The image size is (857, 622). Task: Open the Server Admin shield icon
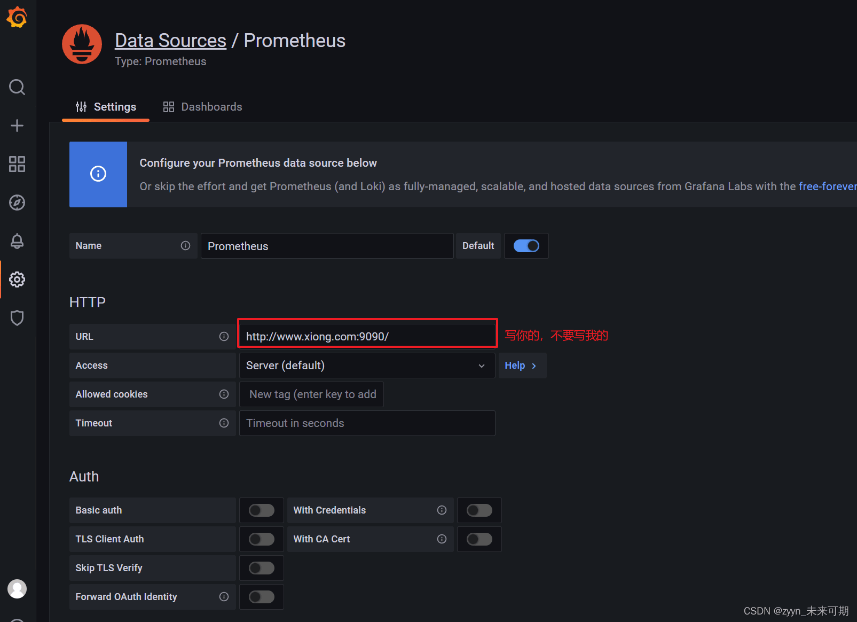click(17, 318)
